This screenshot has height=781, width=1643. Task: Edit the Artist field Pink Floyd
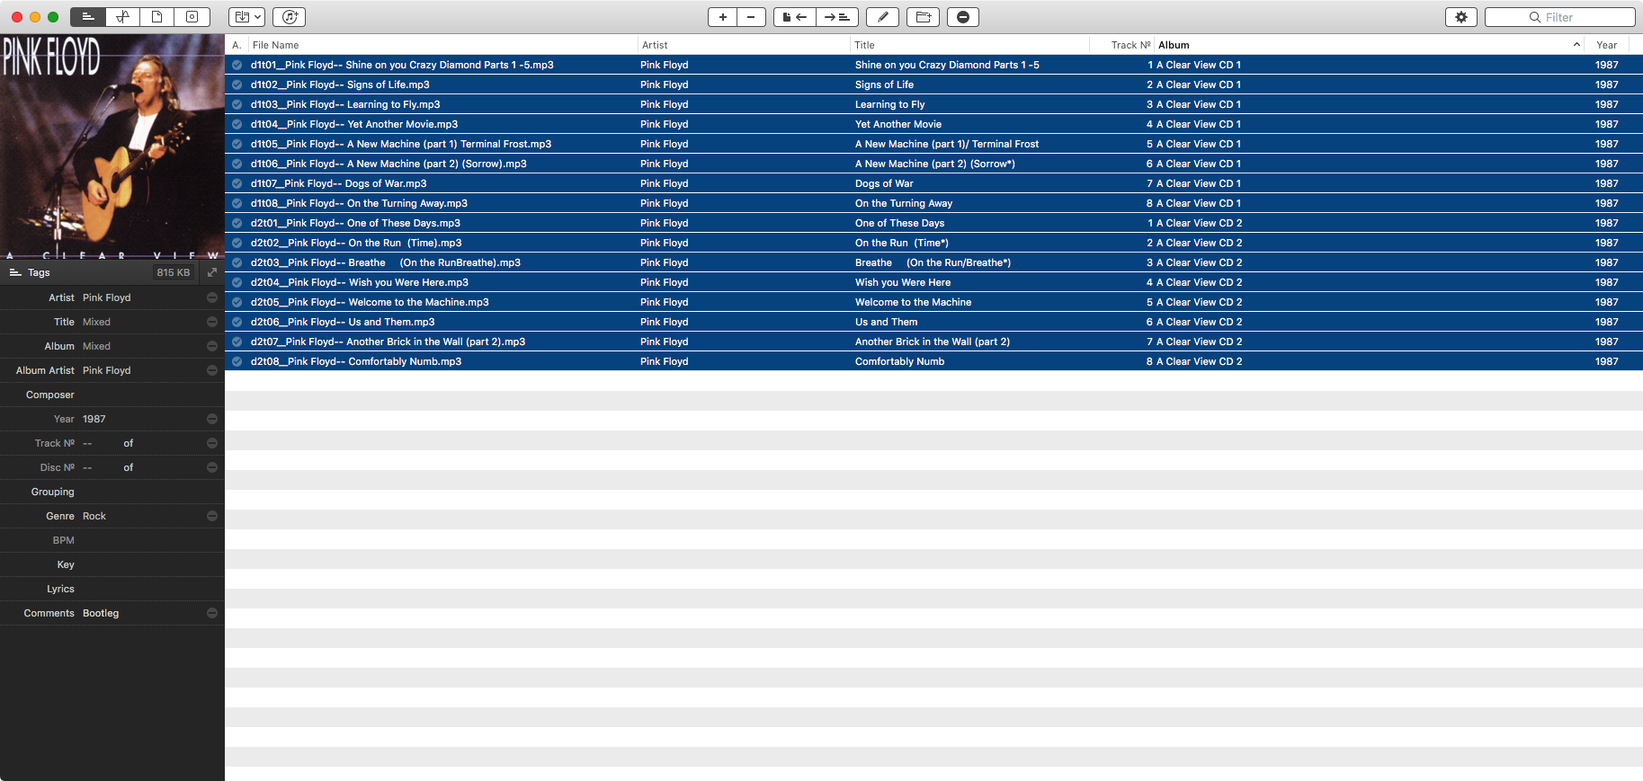coord(142,297)
